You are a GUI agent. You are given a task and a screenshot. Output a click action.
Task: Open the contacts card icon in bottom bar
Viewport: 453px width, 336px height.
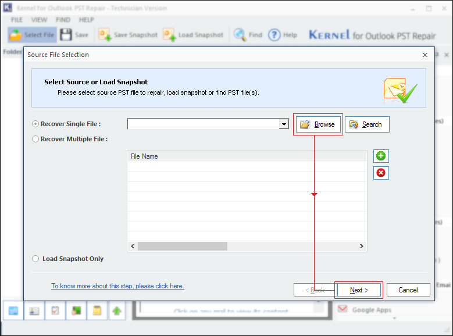pyautogui.click(x=34, y=311)
